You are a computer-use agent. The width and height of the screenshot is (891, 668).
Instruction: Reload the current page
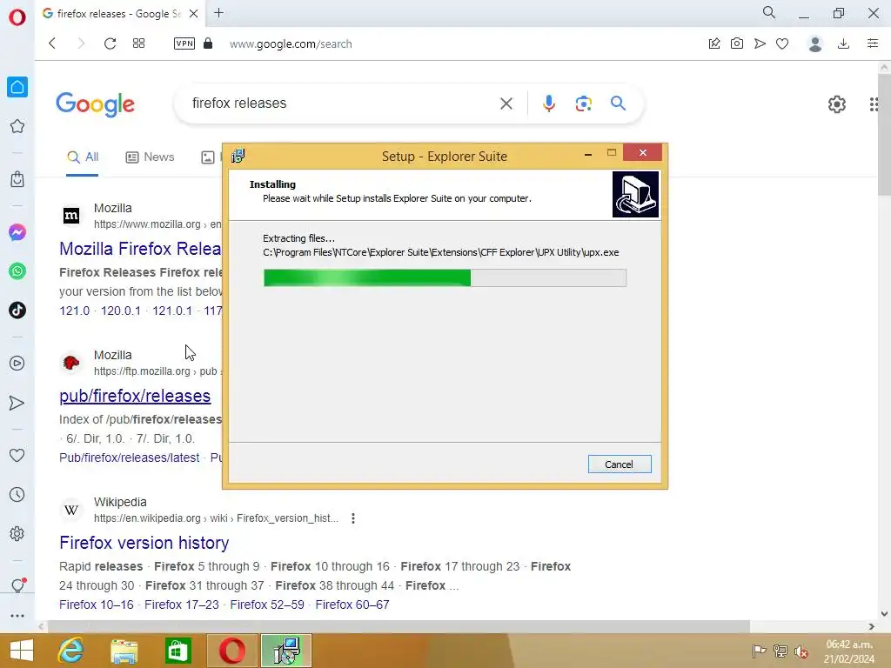[x=111, y=43]
